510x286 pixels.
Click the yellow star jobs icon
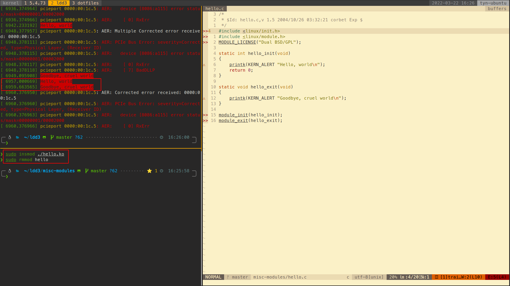149,171
